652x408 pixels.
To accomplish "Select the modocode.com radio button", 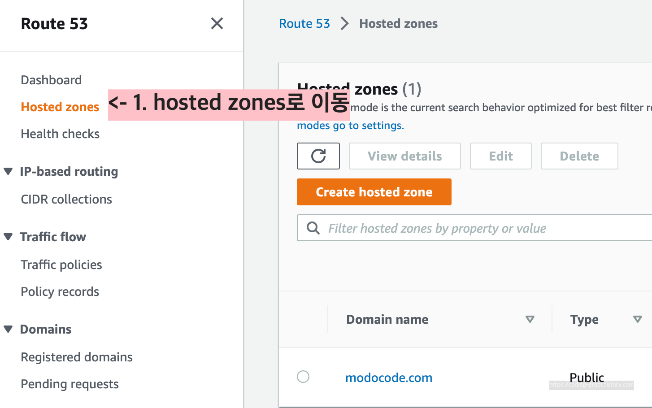I will (303, 377).
